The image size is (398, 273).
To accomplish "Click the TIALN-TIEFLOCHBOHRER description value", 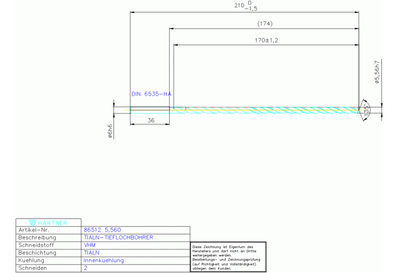I will click(x=118, y=237).
